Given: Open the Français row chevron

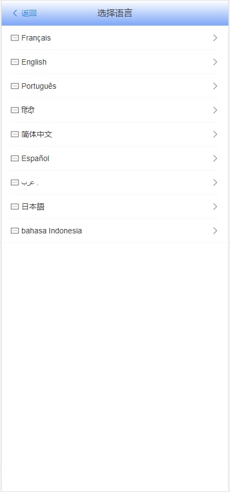Looking at the screenshot, I should point(215,38).
